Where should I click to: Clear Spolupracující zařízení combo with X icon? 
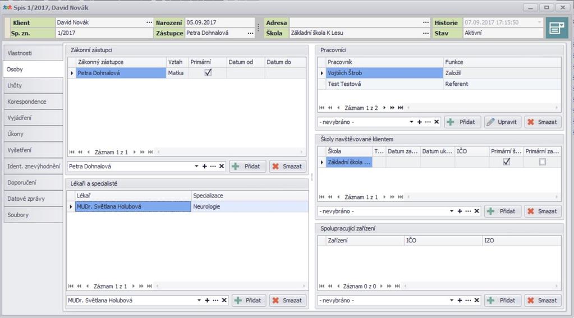point(476,300)
